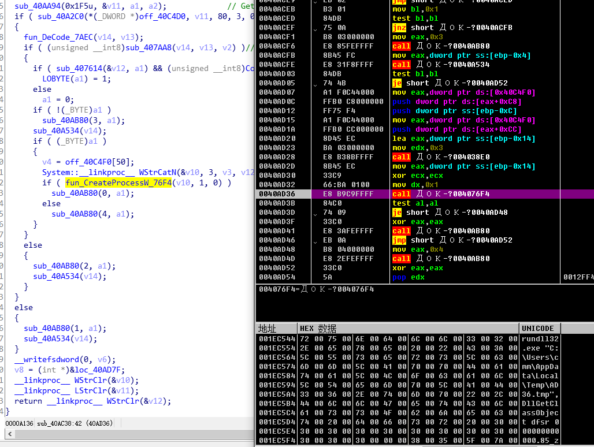Image resolution: width=594 pixels, height=447 pixels.
Task: Click \Users\c unicode text in dump
Action: [540, 357]
